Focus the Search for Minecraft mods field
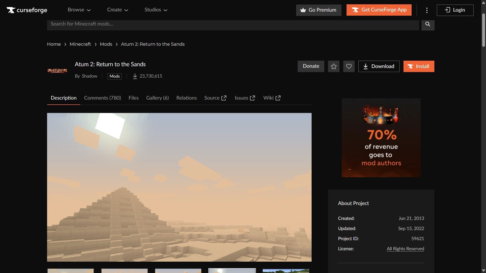486x273 pixels. pos(233,24)
